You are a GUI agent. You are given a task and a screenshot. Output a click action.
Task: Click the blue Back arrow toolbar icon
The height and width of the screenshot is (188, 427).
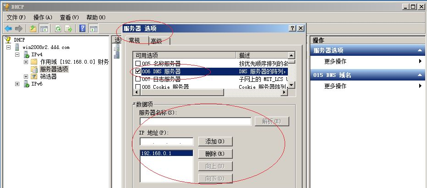(x=8, y=28)
